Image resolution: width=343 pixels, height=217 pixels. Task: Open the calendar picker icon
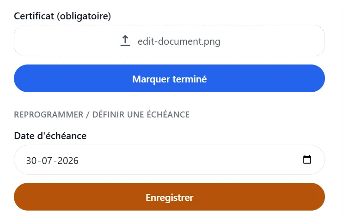pos(307,160)
